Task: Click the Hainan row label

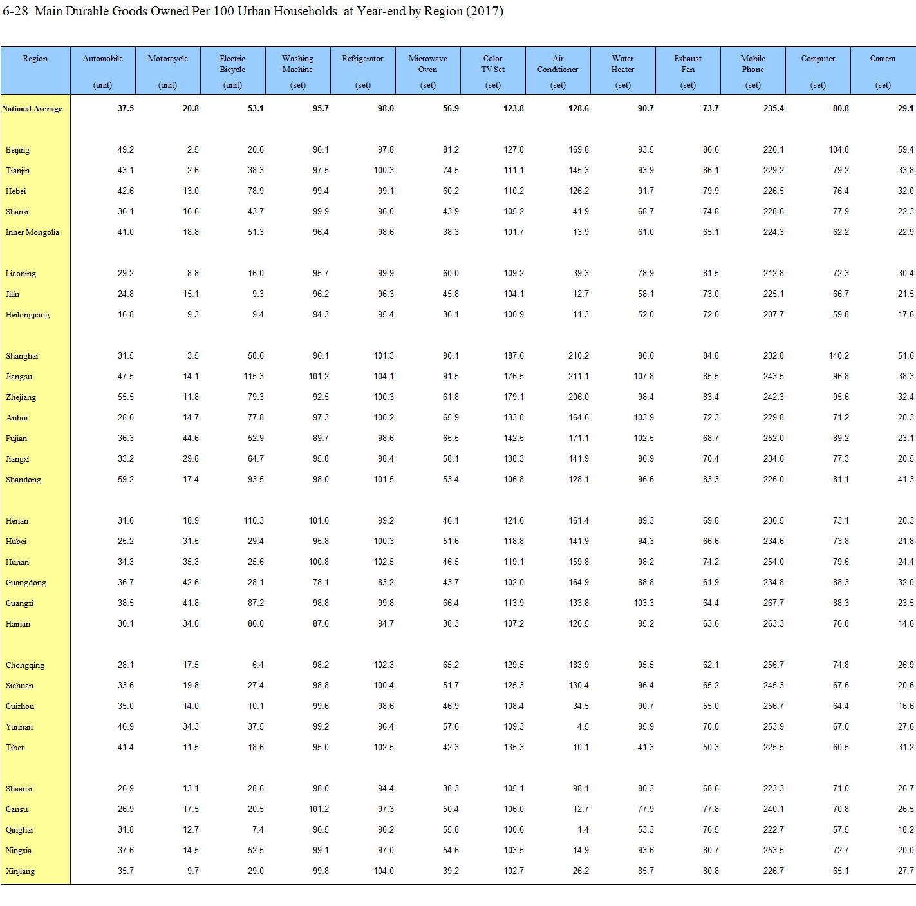Action: [18, 624]
